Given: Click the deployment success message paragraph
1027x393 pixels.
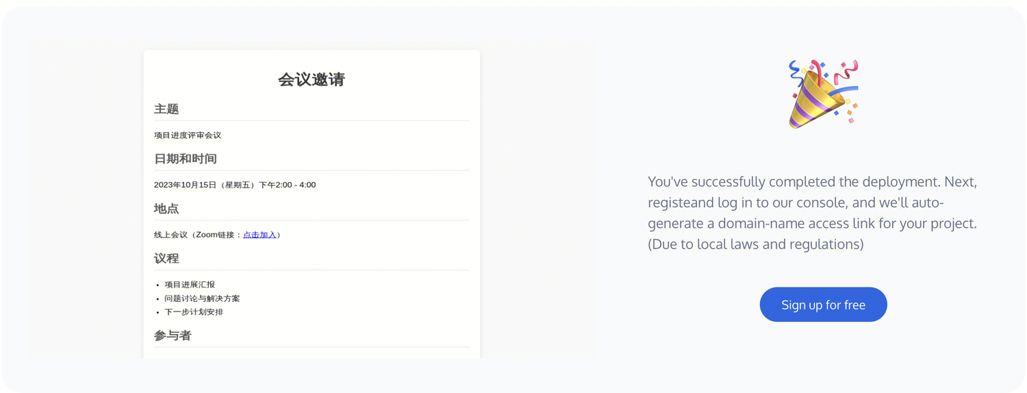Looking at the screenshot, I should [812, 203].
